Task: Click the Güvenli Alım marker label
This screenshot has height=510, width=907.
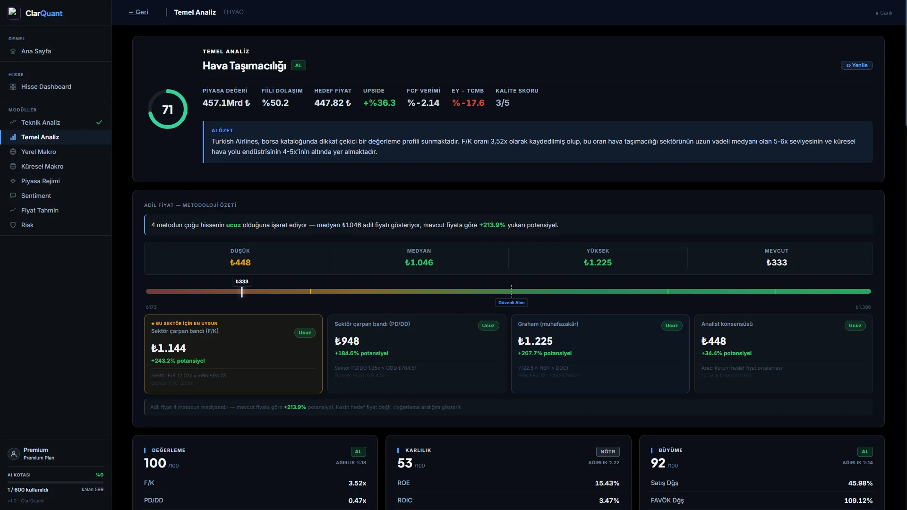Action: point(511,303)
